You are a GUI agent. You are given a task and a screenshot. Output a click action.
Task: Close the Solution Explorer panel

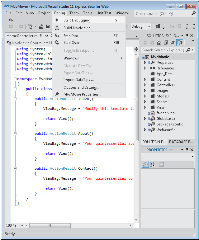point(192,35)
